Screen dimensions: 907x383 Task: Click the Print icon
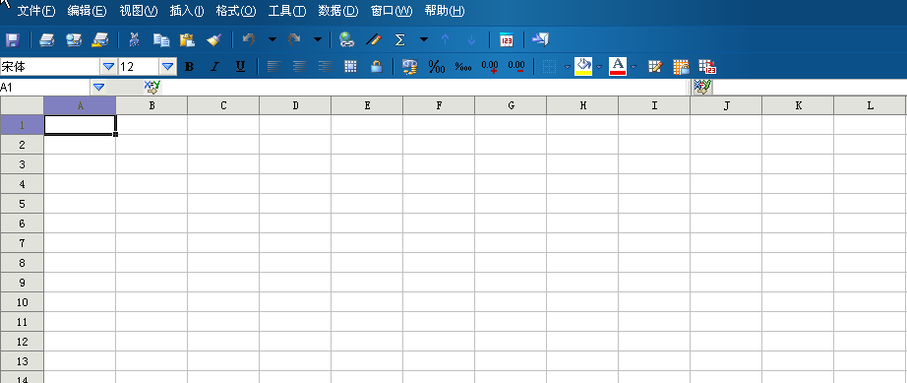(x=47, y=40)
